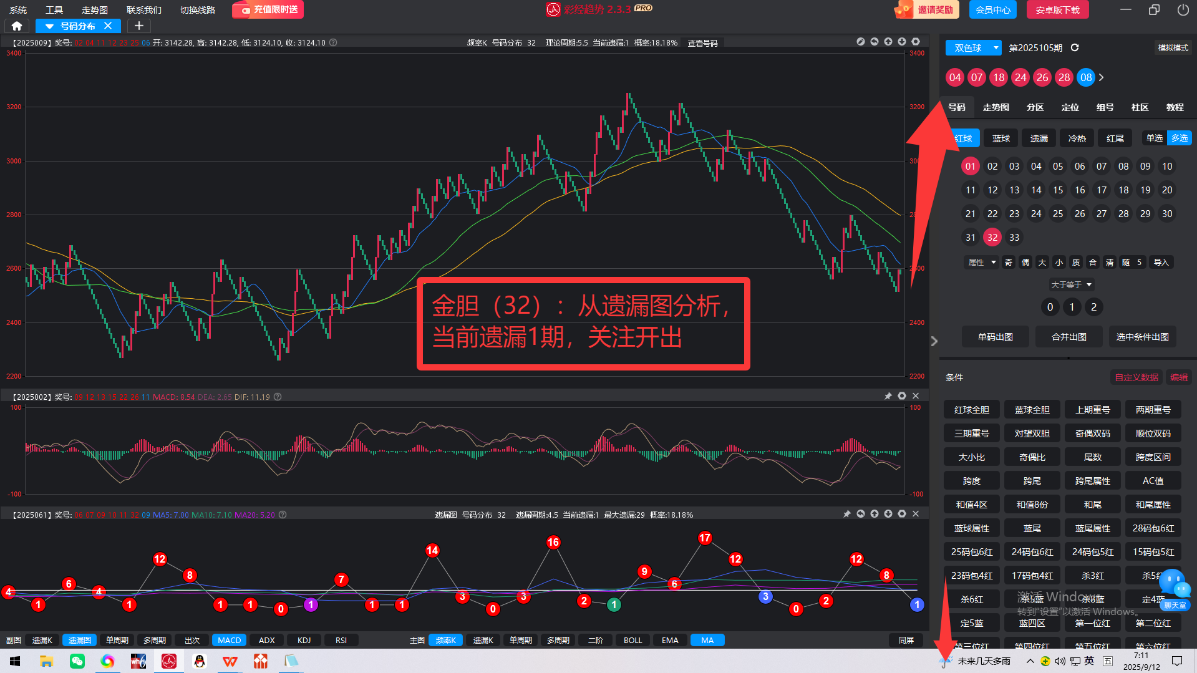Select the BOLL main chart indicator
This screenshot has height=673, width=1197.
click(632, 640)
